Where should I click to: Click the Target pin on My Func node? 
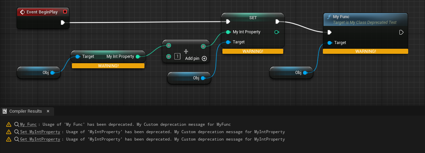click(x=330, y=43)
